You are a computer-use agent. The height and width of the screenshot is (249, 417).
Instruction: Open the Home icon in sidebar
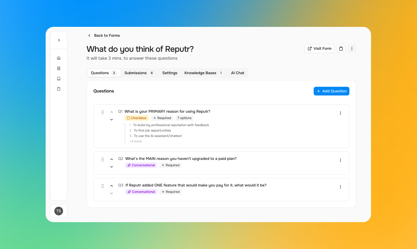pos(59,58)
